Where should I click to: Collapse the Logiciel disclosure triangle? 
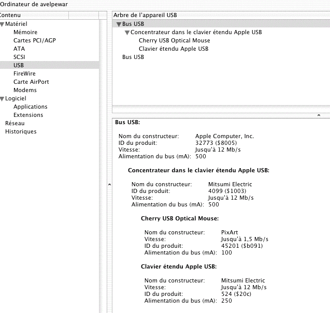tap(2, 99)
